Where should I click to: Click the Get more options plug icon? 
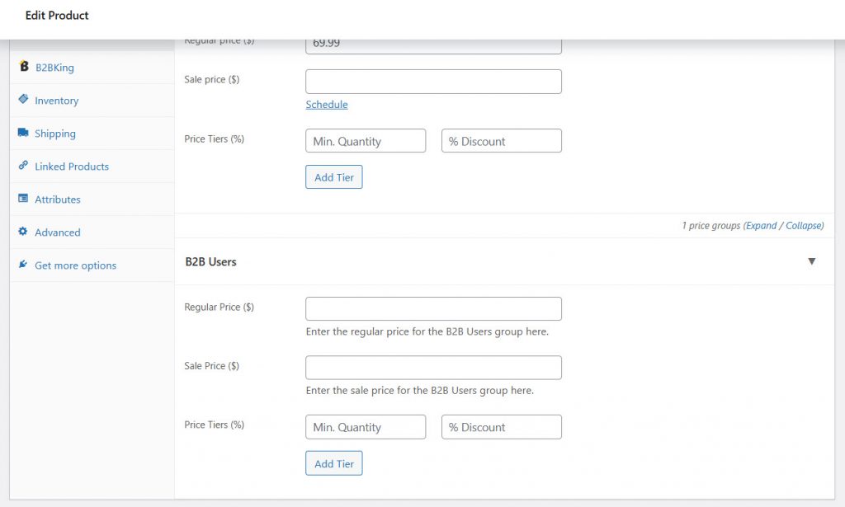(22, 265)
